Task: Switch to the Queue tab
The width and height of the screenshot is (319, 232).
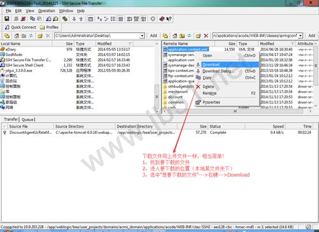Action: click(x=28, y=120)
